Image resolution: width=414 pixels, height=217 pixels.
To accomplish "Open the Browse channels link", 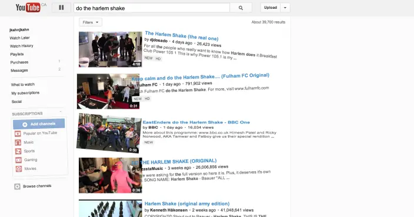I will 37,186.
